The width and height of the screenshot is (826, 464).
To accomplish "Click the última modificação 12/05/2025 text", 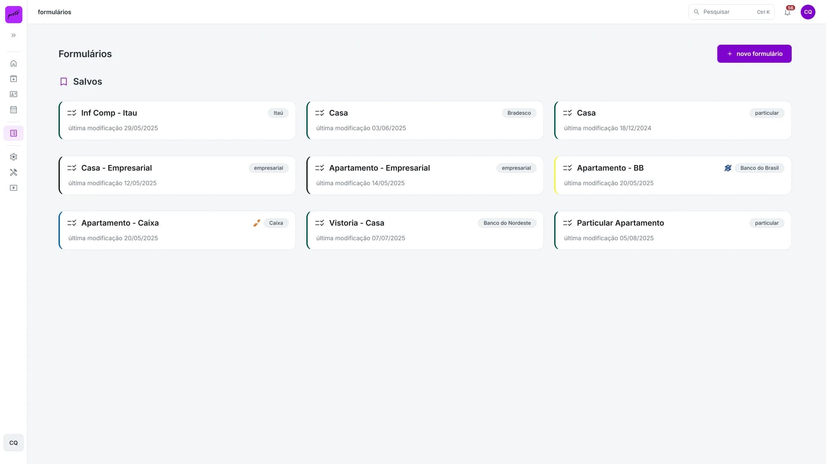I will pos(112,183).
